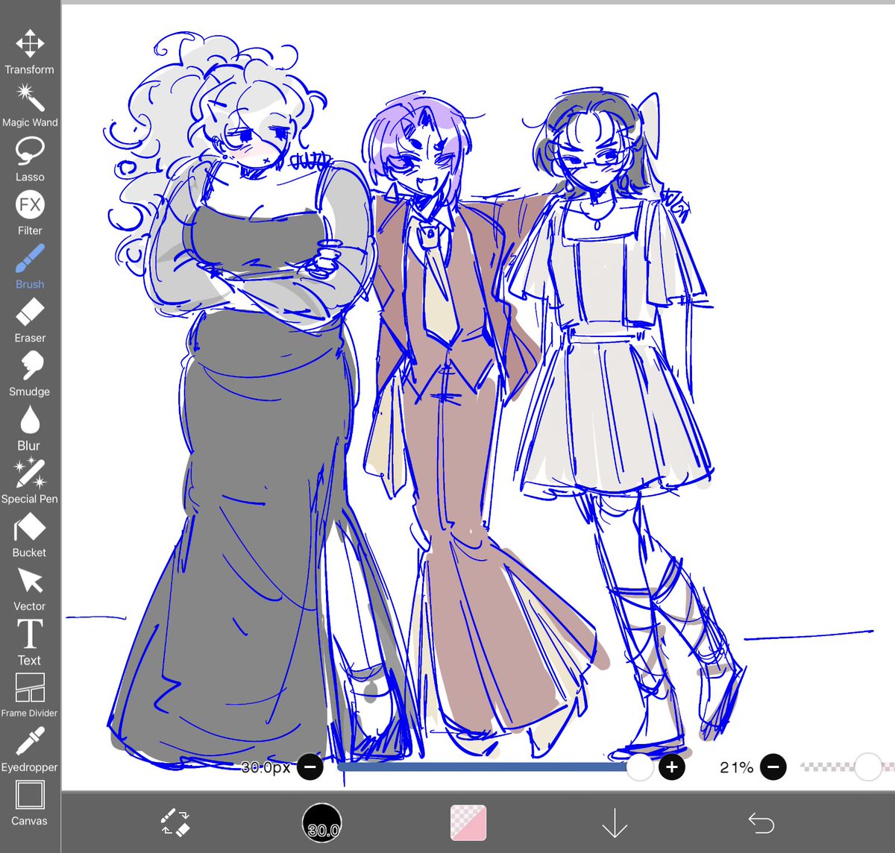Select the Magic Wand tool

coord(30,105)
